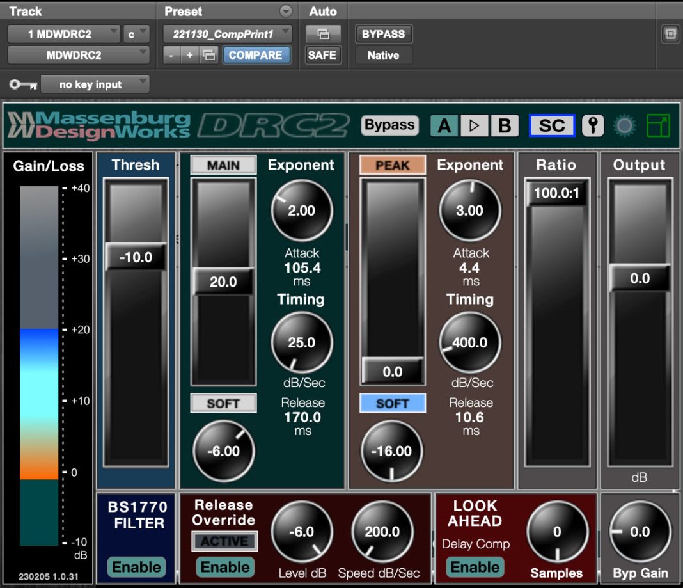Toggle SAFE mode on

point(322,55)
